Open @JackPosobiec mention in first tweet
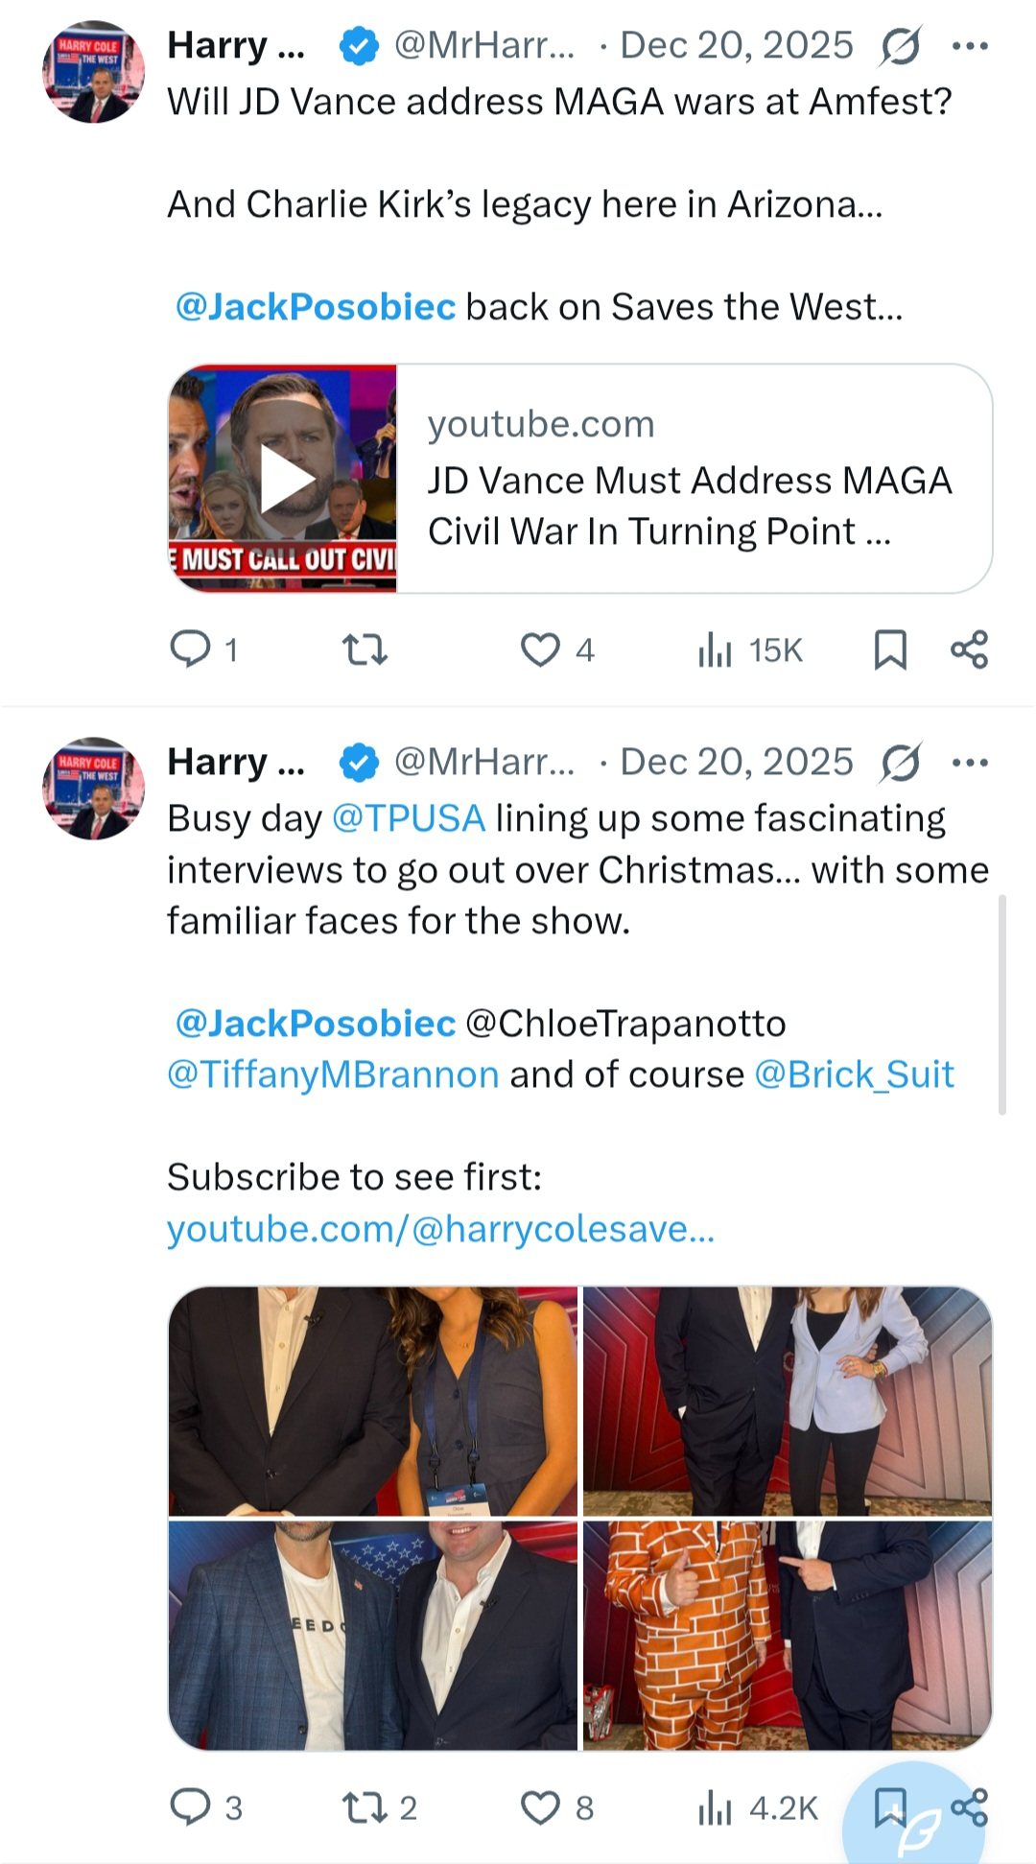Screen dimensions: 1036x1864 click(315, 307)
